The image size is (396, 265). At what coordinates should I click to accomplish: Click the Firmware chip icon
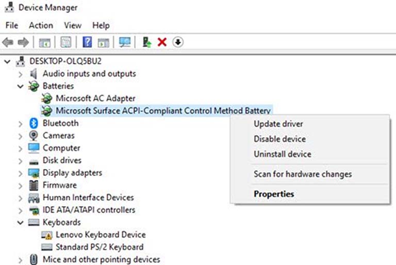click(34, 186)
